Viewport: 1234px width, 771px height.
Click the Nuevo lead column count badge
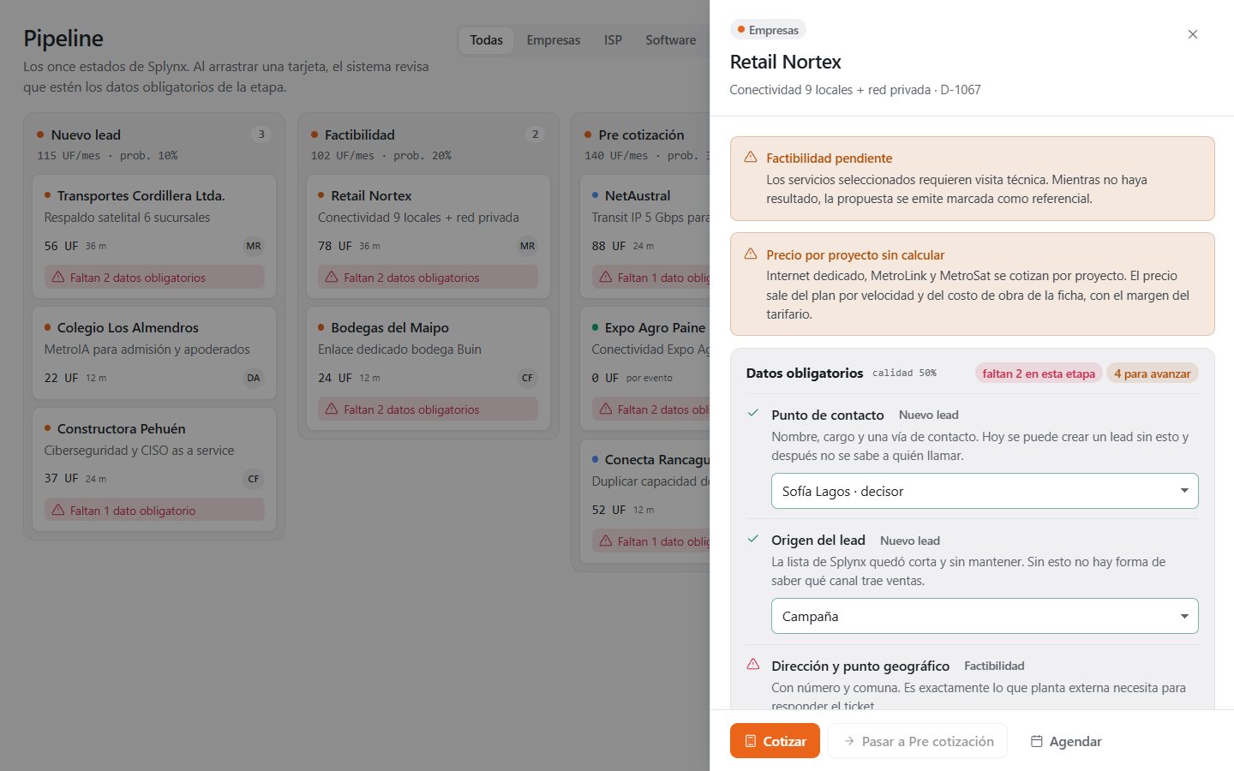point(261,134)
